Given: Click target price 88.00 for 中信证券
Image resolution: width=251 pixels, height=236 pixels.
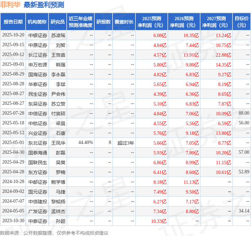Looking at the screenshot, I should pos(244,113).
